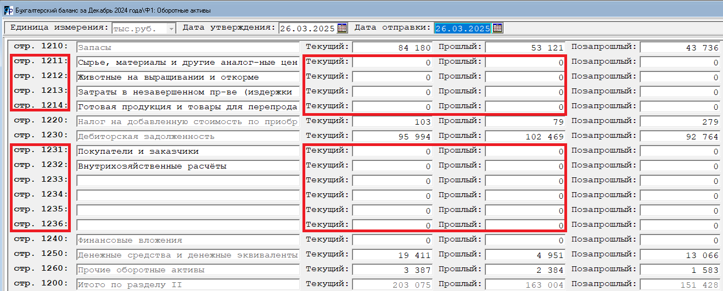Click Текущий value 19 411 Денежные средства
Image resolution: width=723 pixels, height=291 pixels.
tap(392, 255)
